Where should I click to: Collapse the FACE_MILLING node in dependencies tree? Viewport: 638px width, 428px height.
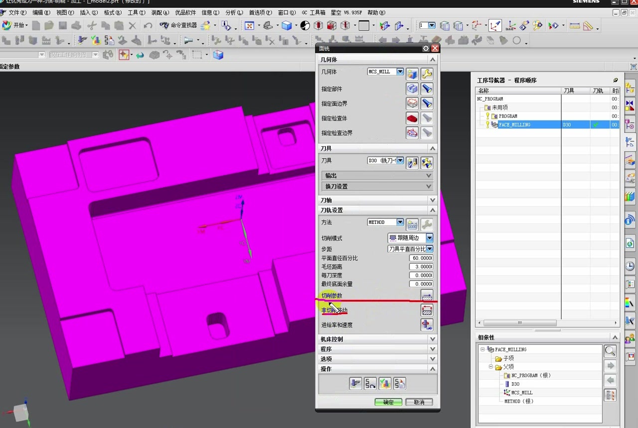482,349
